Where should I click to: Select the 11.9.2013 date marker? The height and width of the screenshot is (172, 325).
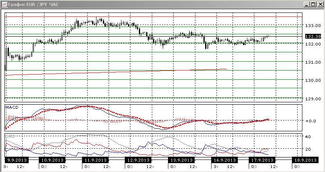coord(95,160)
